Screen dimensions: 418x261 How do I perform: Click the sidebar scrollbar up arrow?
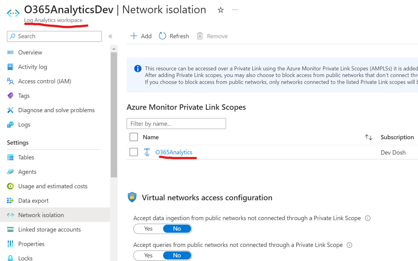(114, 48)
